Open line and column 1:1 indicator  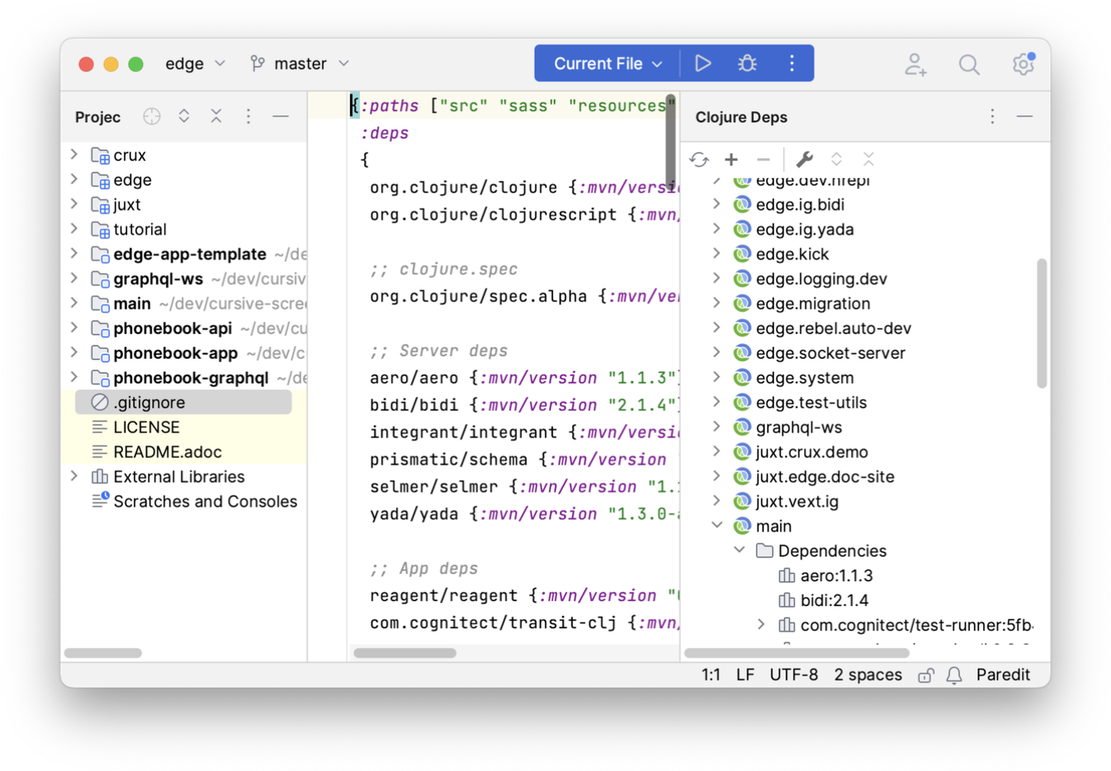pos(711,675)
